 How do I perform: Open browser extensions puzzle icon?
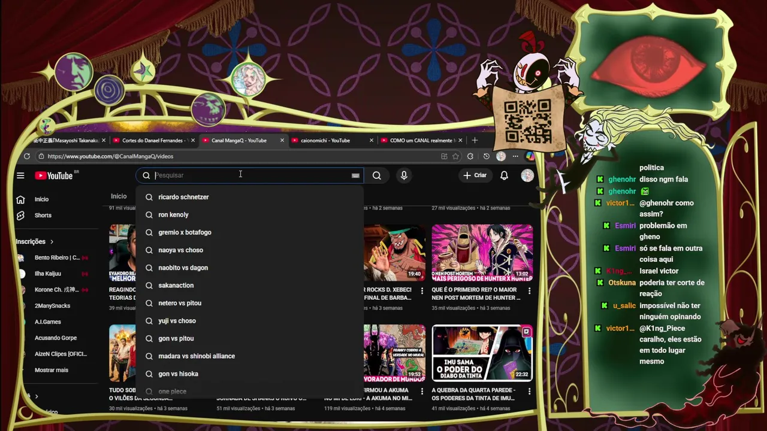tap(470, 156)
